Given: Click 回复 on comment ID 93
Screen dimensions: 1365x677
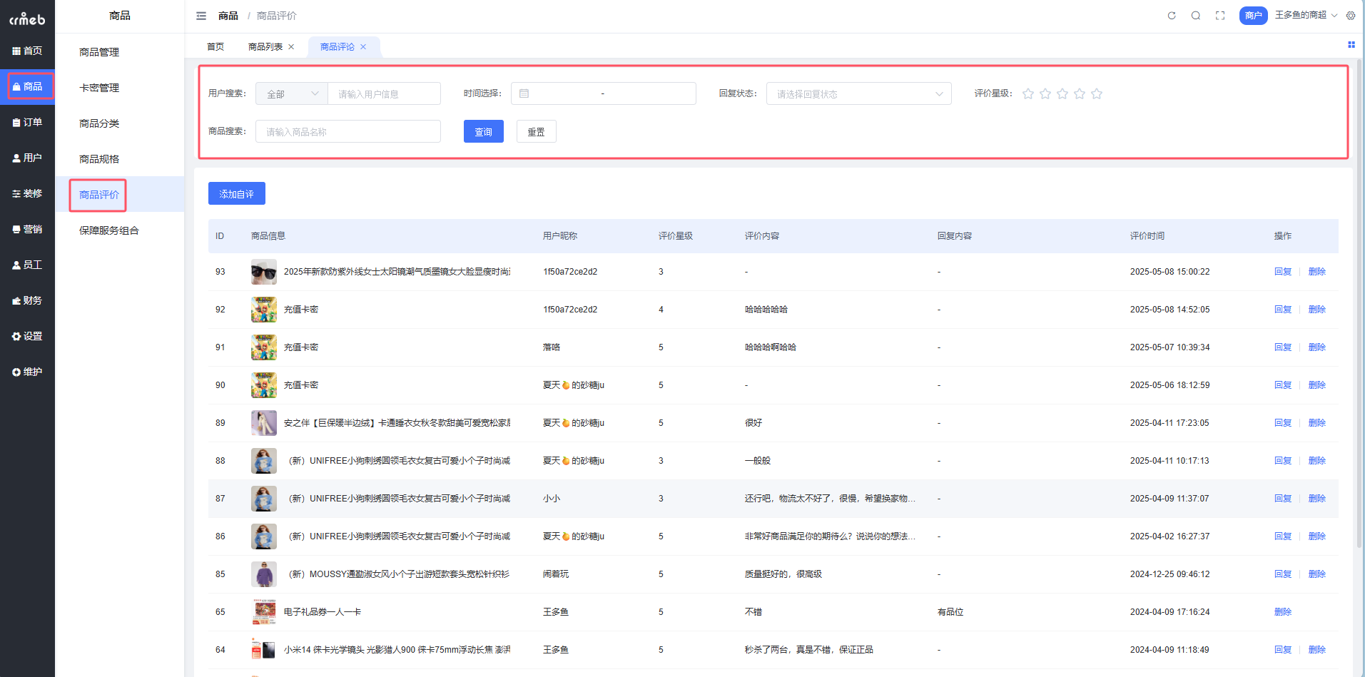Looking at the screenshot, I should 1282,271.
